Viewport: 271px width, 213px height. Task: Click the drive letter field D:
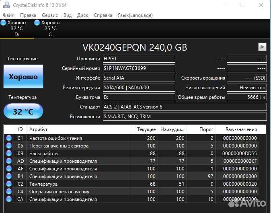coord(139,97)
